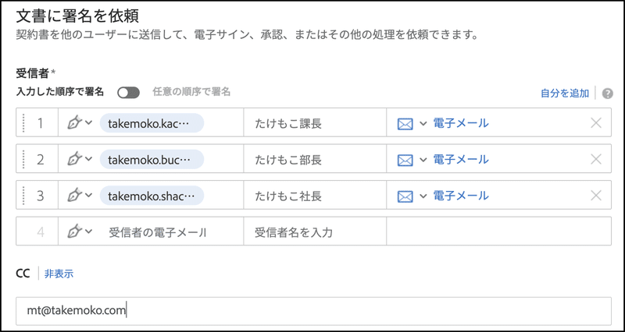Click the signer pen icon for recipient 1
Screen dimensions: 625x332
[75, 123]
